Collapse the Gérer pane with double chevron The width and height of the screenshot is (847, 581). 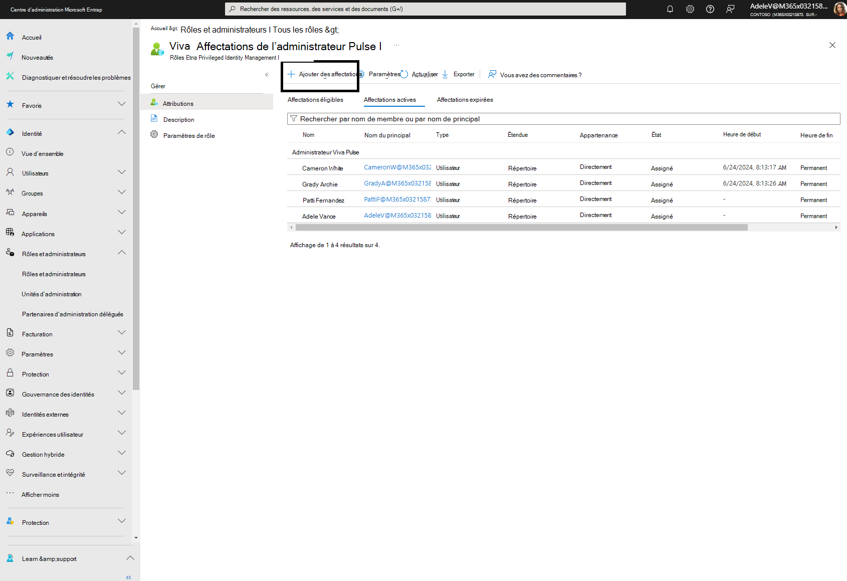[267, 75]
